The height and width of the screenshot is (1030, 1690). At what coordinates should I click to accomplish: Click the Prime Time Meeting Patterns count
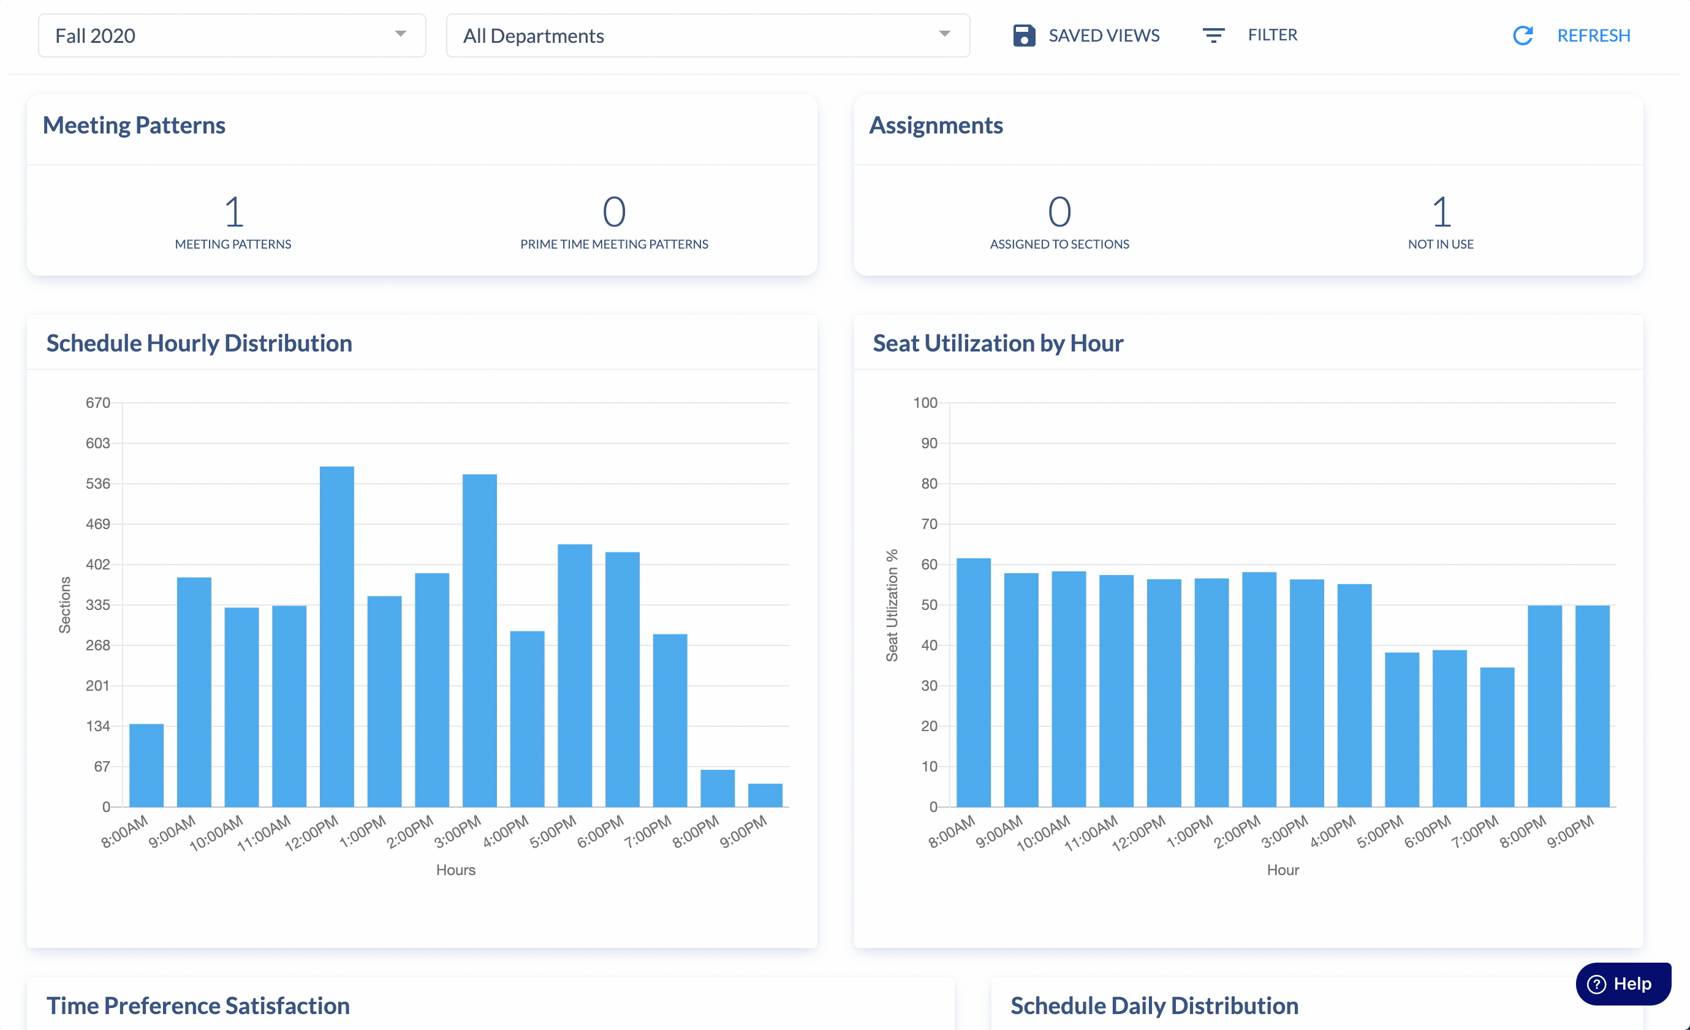click(614, 212)
